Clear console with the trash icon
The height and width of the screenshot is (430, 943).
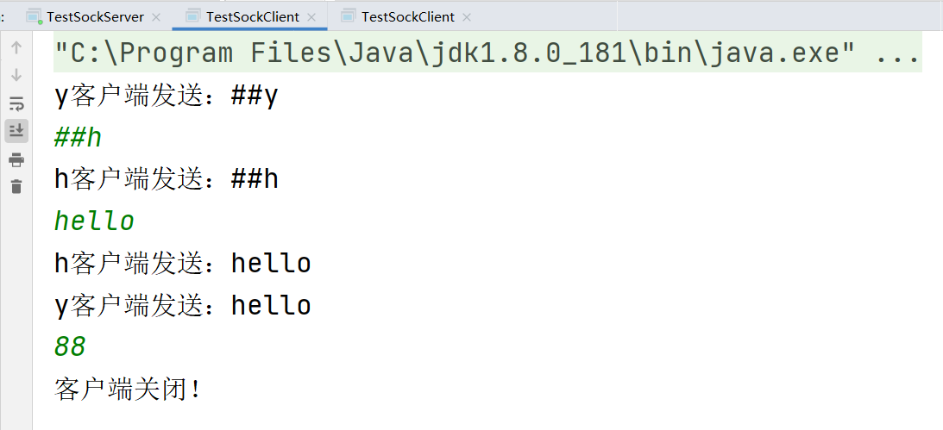click(16, 187)
